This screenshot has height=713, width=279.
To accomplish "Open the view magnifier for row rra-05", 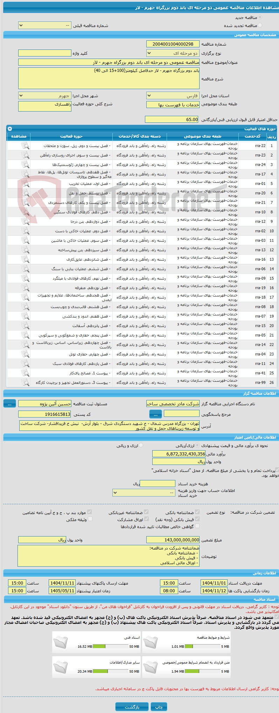I will (25, 335).
